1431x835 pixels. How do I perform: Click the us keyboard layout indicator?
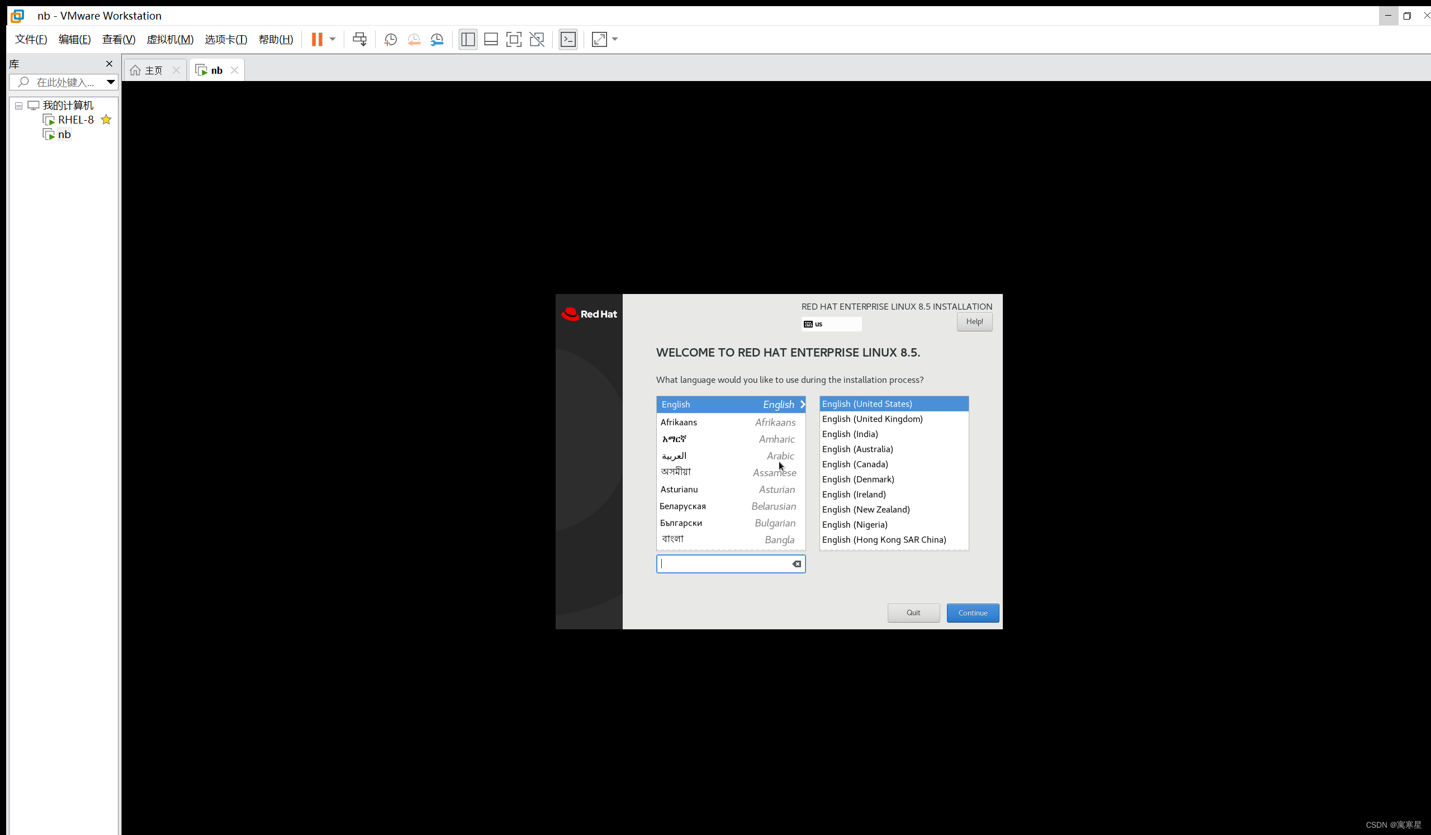pos(831,324)
